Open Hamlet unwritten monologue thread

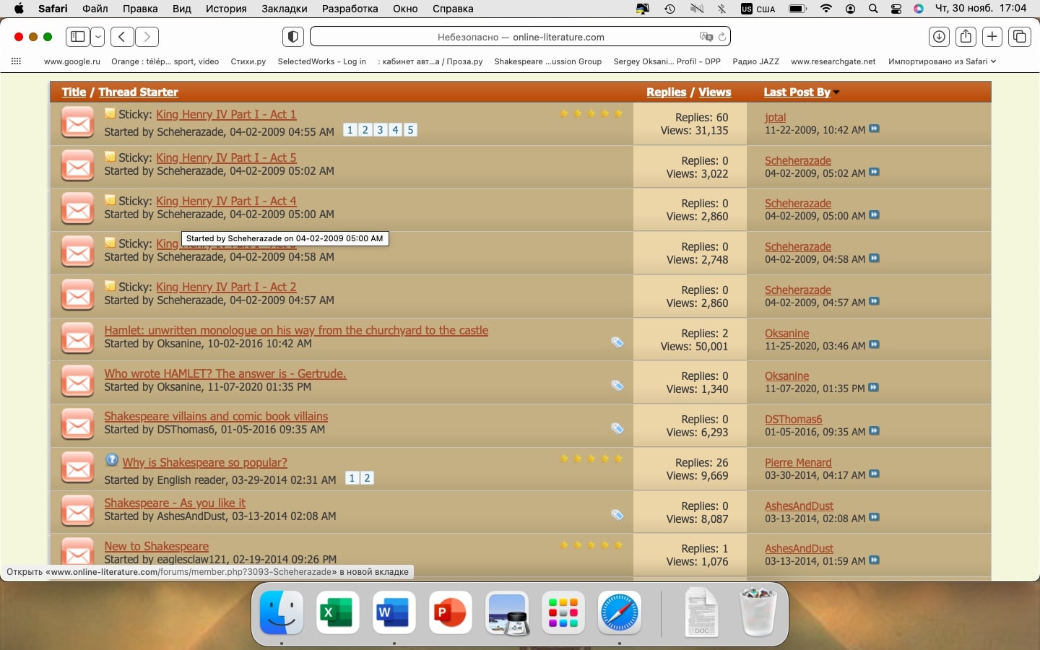296,330
